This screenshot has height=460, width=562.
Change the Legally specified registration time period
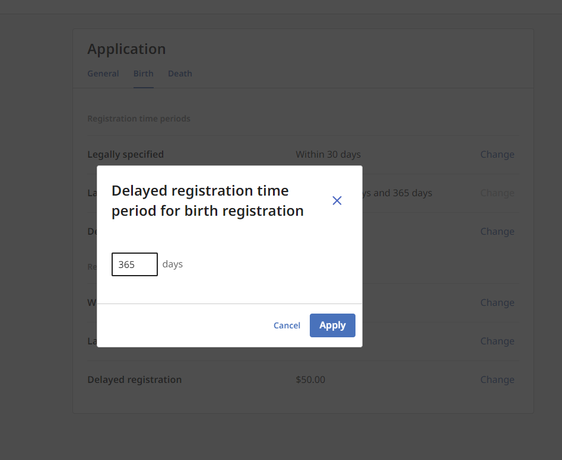coord(497,154)
